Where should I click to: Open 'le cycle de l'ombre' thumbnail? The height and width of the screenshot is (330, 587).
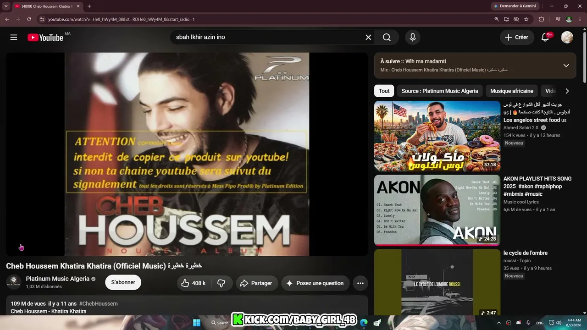click(437, 282)
